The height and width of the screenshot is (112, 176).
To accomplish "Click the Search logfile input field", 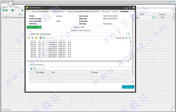I will point(79,38).
